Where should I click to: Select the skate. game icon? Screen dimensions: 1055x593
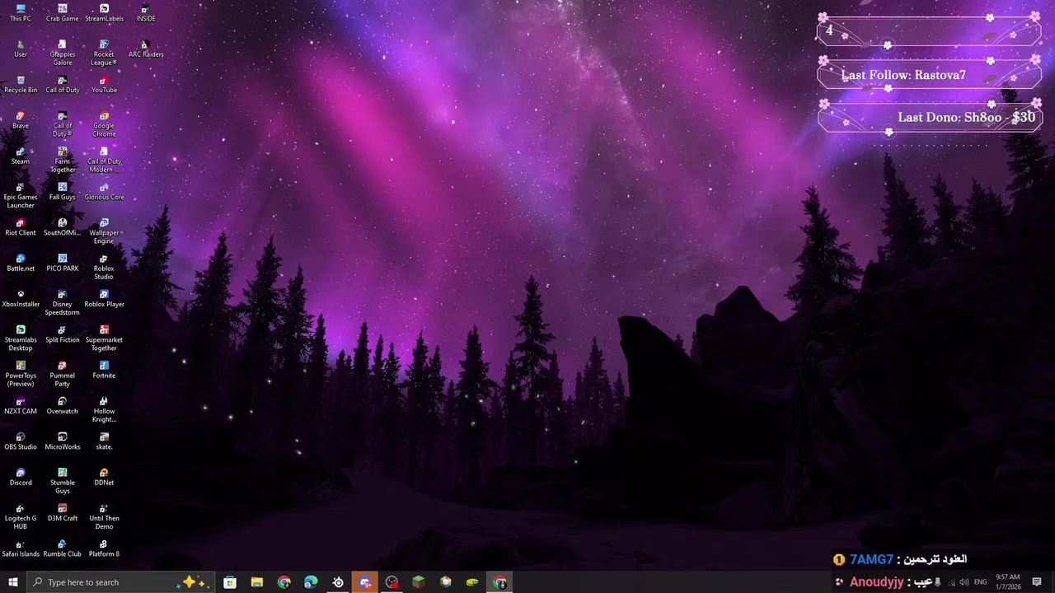click(x=104, y=441)
